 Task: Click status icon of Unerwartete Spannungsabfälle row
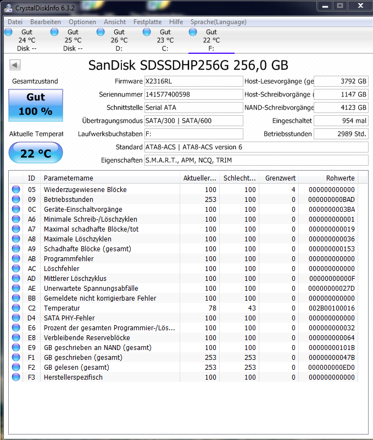[x=16, y=288]
